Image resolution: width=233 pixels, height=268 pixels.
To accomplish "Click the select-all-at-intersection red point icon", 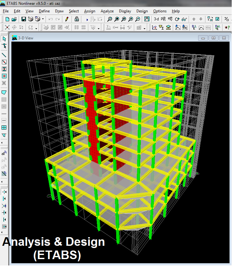I will 7,27.
